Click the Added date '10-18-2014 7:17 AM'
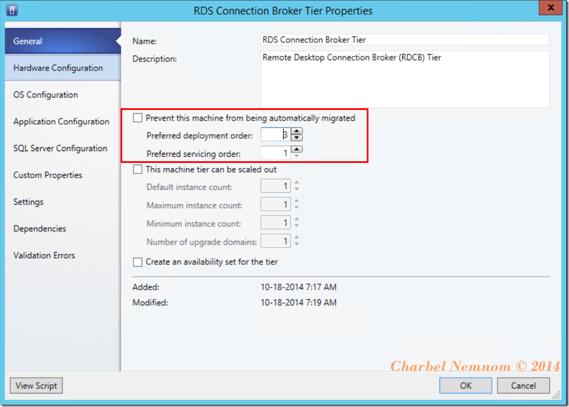569x407 pixels. [x=299, y=287]
